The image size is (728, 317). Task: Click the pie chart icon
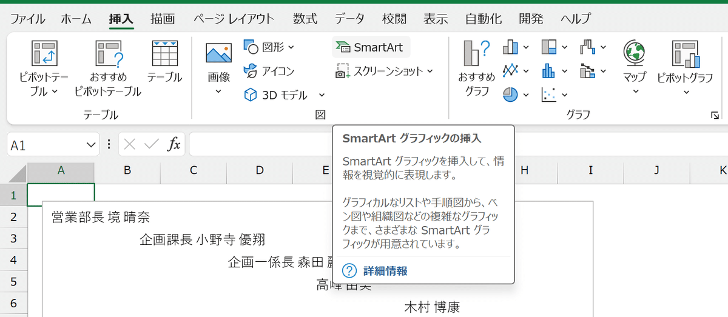511,95
